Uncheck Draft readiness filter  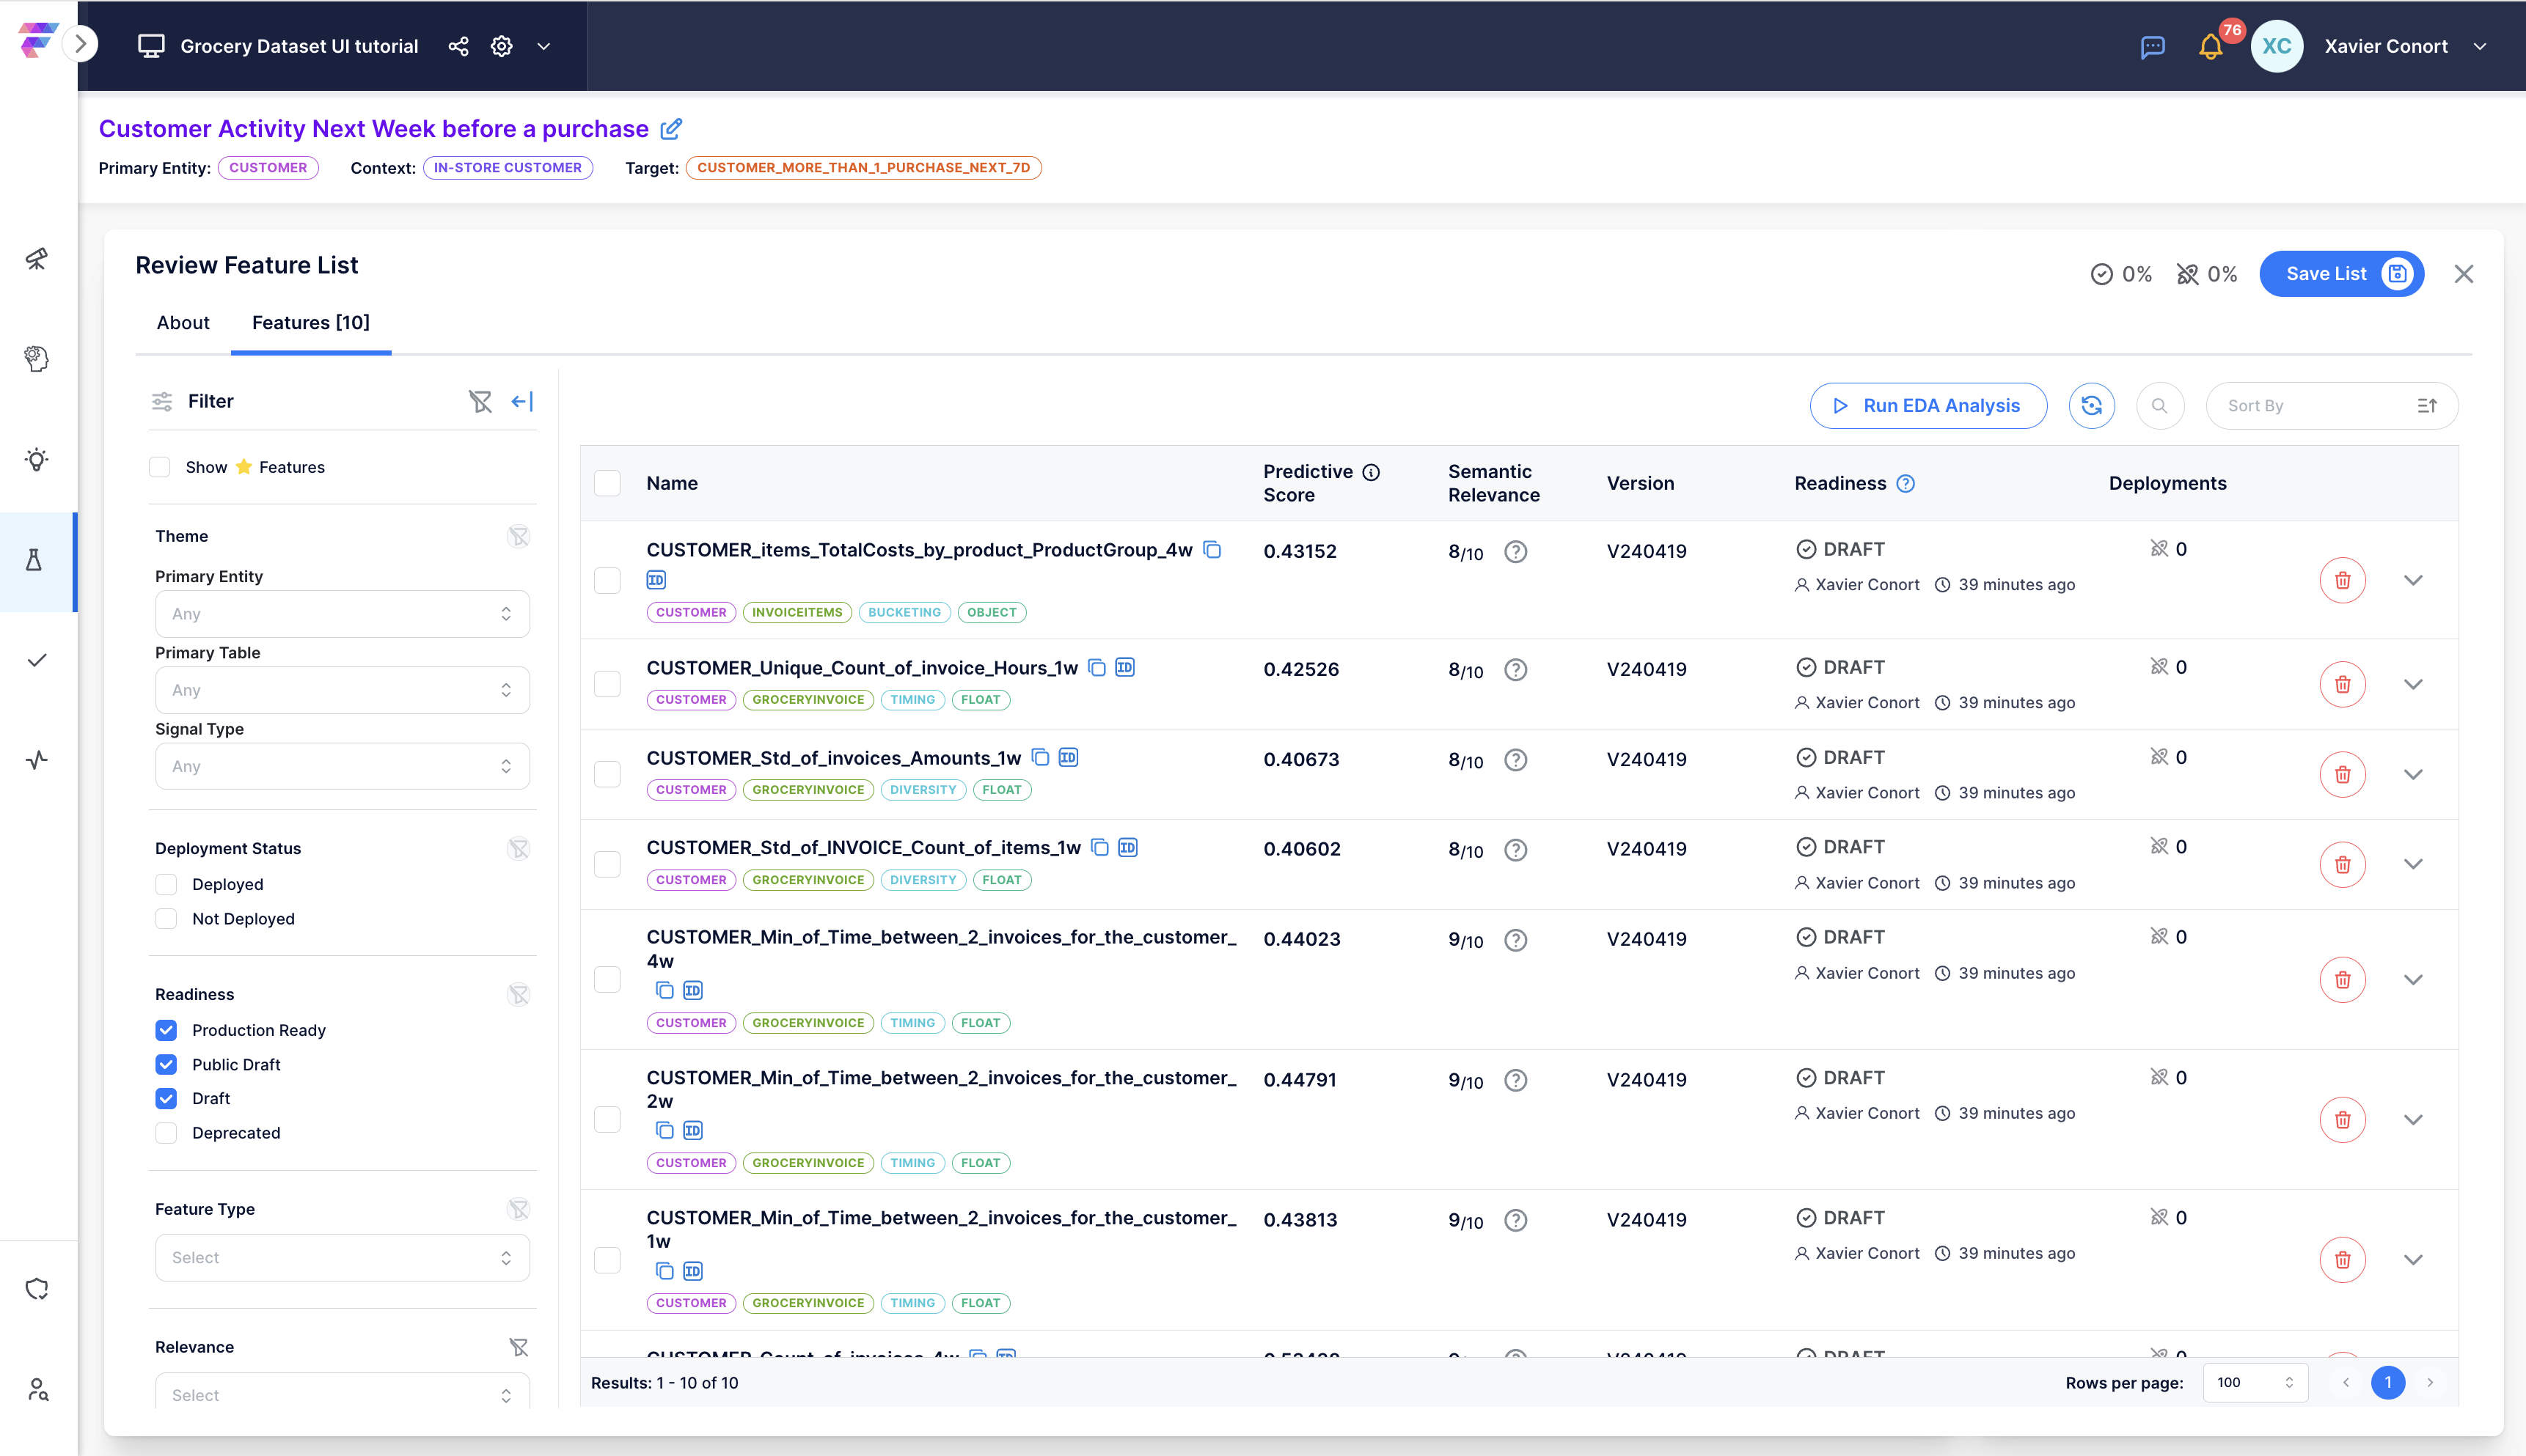pyautogui.click(x=166, y=1099)
